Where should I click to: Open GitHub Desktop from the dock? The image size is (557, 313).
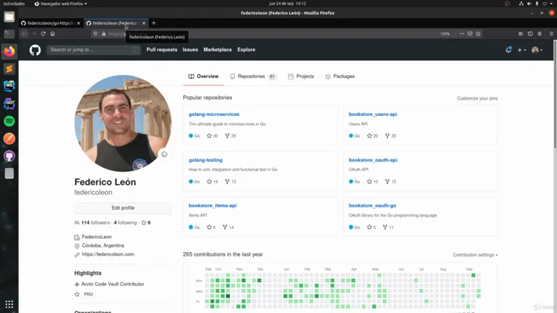pyautogui.click(x=9, y=156)
